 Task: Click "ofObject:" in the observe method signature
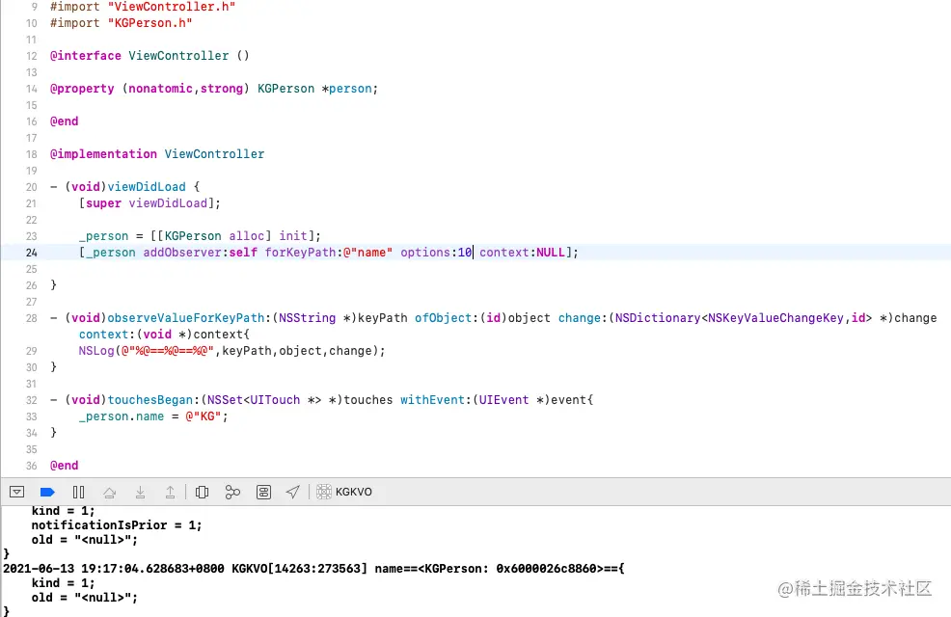click(447, 317)
